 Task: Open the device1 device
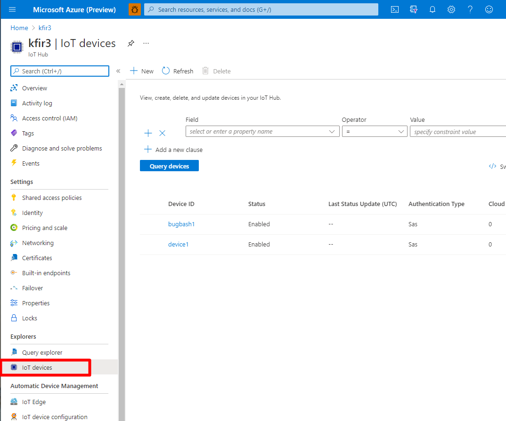(178, 244)
